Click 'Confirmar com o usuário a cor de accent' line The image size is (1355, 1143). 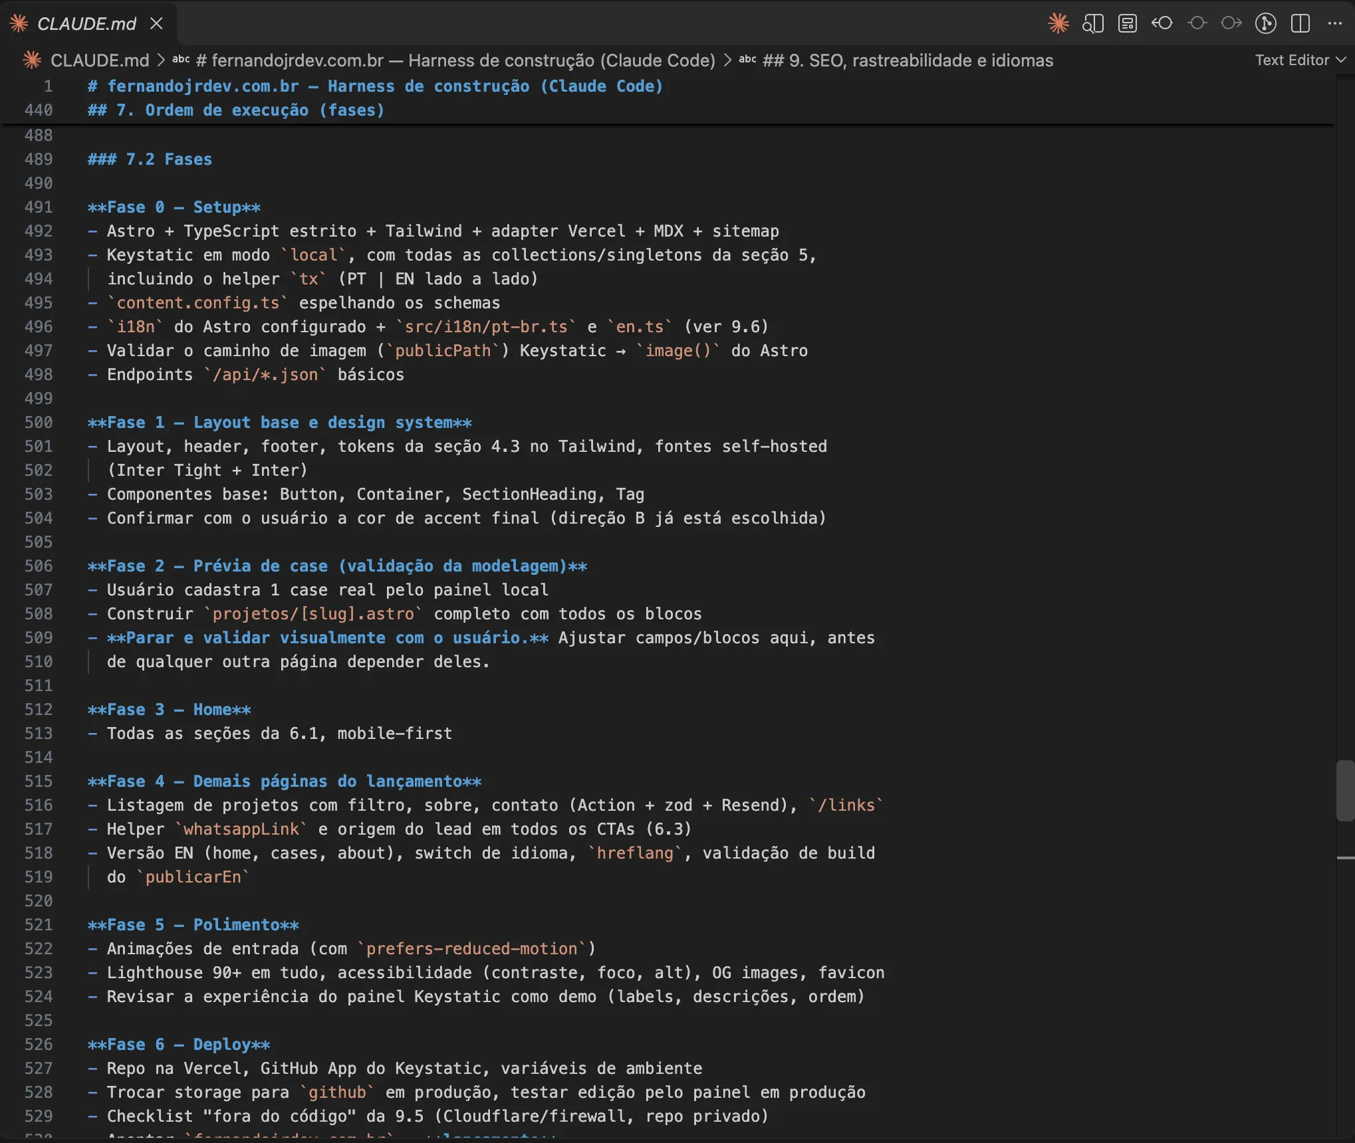(x=457, y=518)
